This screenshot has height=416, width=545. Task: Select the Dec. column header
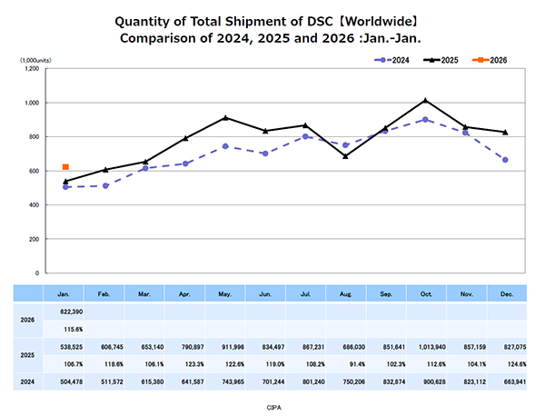505,292
